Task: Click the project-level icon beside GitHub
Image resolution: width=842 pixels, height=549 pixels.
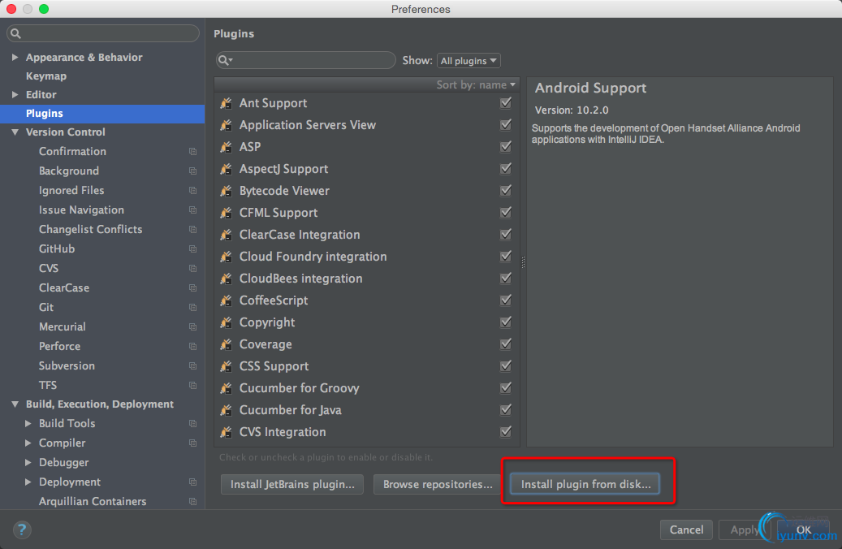Action: pyautogui.click(x=192, y=249)
